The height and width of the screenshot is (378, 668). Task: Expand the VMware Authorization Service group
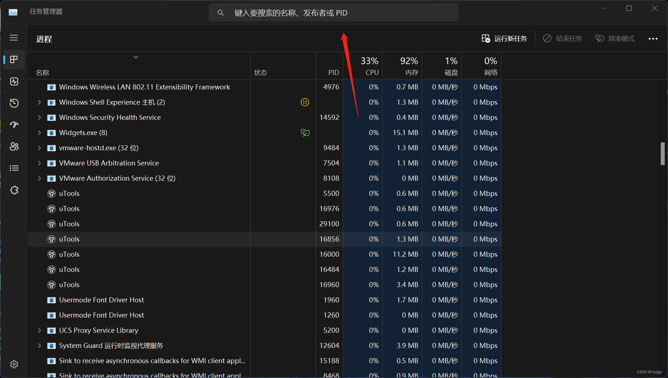[39, 178]
